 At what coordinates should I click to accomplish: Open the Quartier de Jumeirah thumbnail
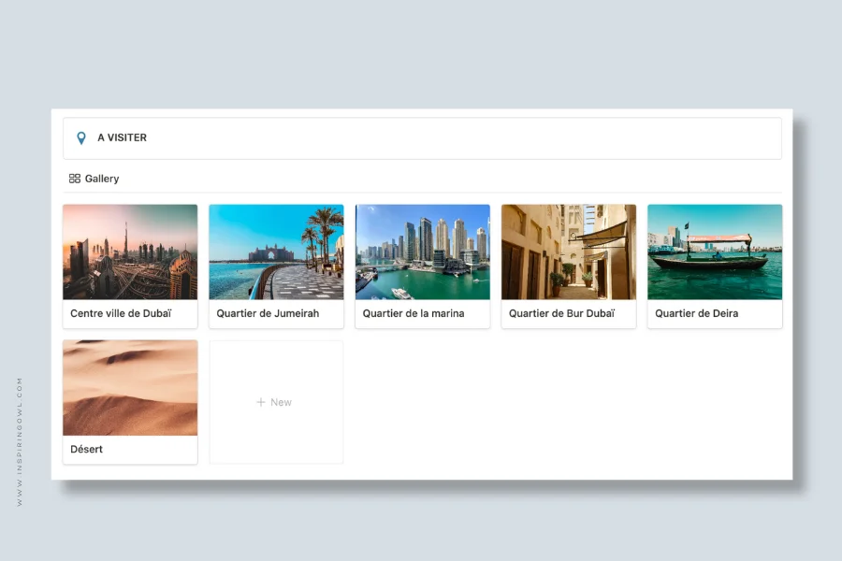[276, 252]
